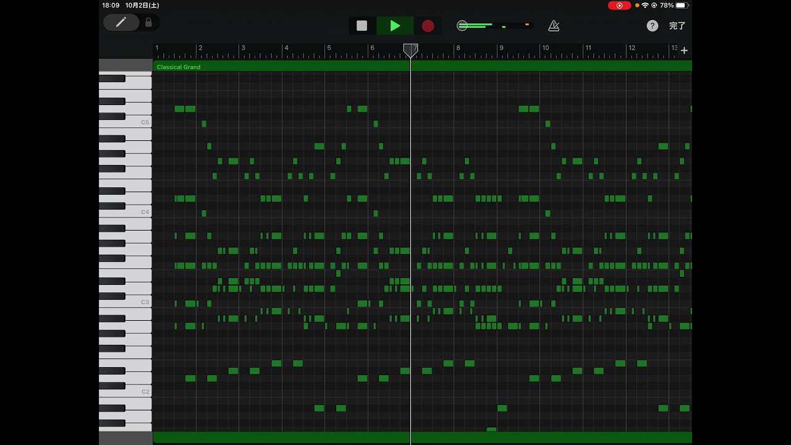Jump to bar 12 on the ruler
Screen dimensions: 791x445
point(632,48)
